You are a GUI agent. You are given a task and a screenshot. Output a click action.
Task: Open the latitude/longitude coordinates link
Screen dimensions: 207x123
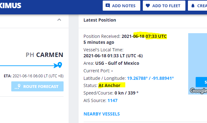pyautogui.click(x=150, y=78)
